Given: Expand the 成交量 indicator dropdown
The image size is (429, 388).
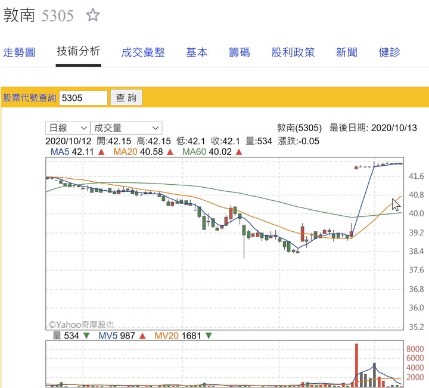Looking at the screenshot, I should click(x=126, y=128).
